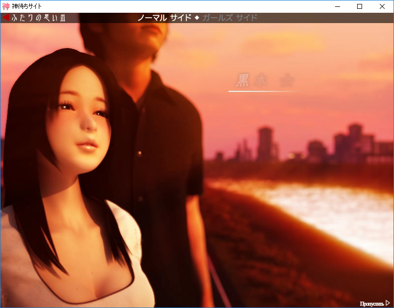The image size is (394, 308).
Task: Click the diamond separator between side tabs
Action: [197, 18]
